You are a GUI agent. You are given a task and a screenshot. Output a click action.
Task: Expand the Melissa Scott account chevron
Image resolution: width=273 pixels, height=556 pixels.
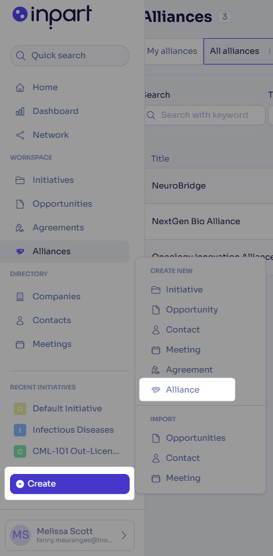[x=124, y=535]
